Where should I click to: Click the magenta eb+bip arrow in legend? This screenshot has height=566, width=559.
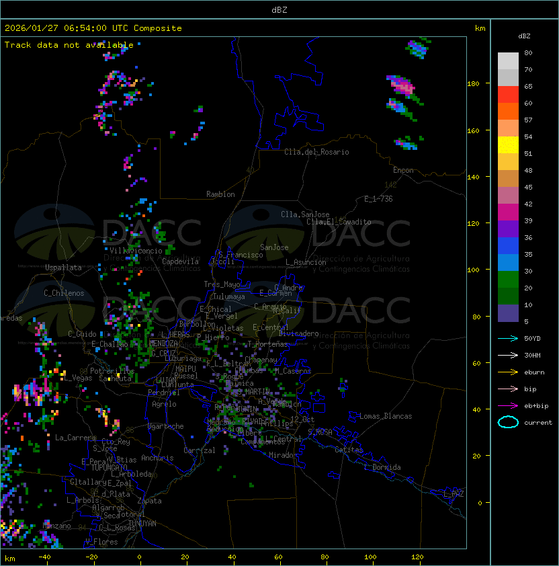pos(508,406)
